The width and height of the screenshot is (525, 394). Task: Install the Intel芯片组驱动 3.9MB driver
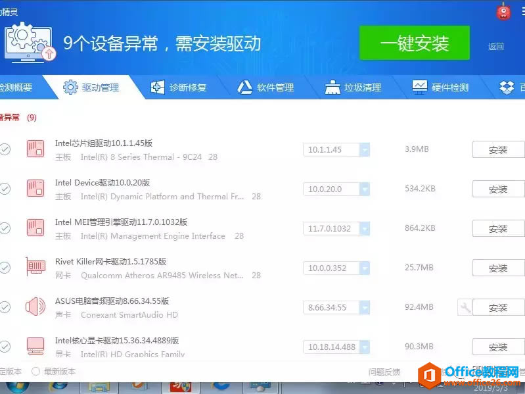coord(499,150)
